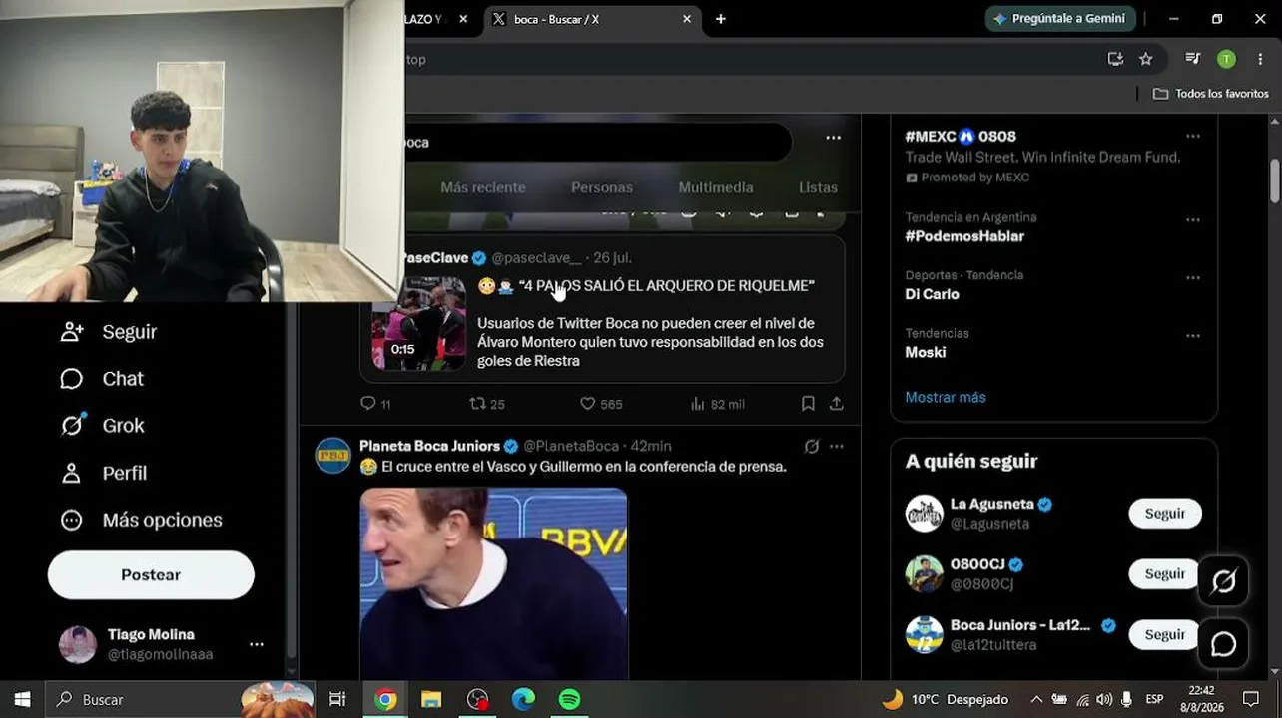
Task: Open a new Chrome tab
Action: [720, 19]
